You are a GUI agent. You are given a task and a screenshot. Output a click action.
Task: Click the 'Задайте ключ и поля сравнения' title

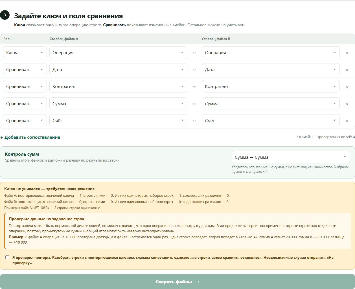click(69, 16)
